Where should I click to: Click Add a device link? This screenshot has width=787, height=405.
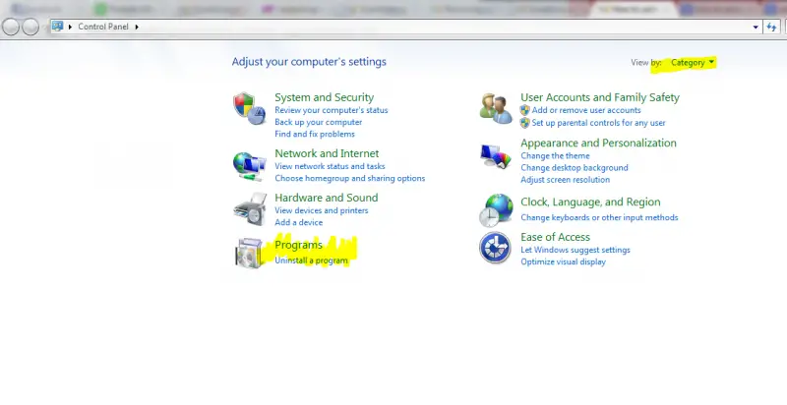(x=299, y=222)
